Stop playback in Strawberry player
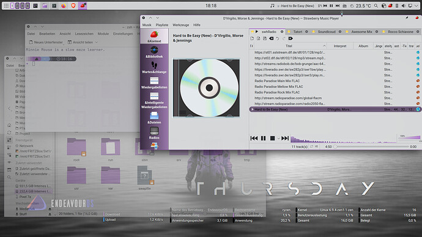The image size is (422, 237). 272,138
